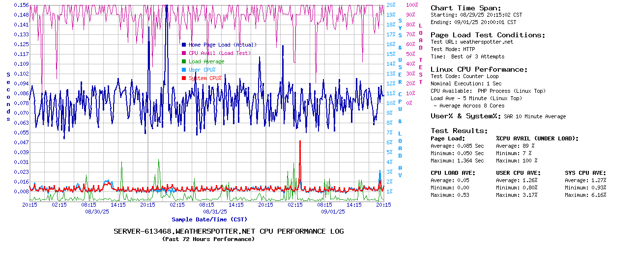The width and height of the screenshot is (639, 270).
Task: Click the '(Past 72 Hours Performance)' subtitle
Action: (208, 239)
